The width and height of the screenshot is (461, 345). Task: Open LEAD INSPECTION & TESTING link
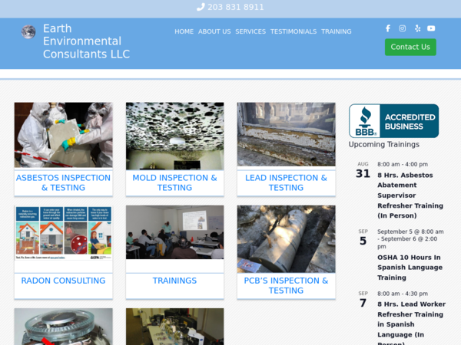coord(287,182)
